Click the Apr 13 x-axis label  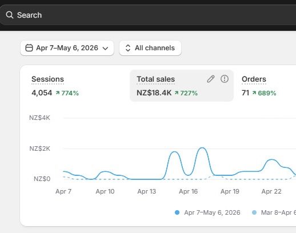(x=147, y=191)
